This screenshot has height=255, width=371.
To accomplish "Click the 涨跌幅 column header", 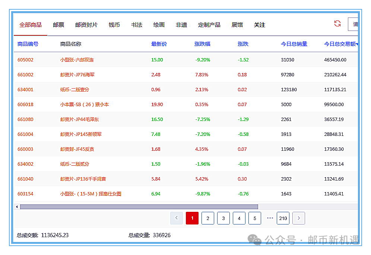I will coord(202,44).
